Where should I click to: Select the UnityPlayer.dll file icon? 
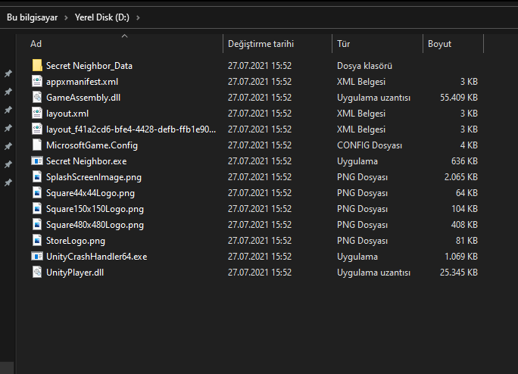click(x=37, y=273)
